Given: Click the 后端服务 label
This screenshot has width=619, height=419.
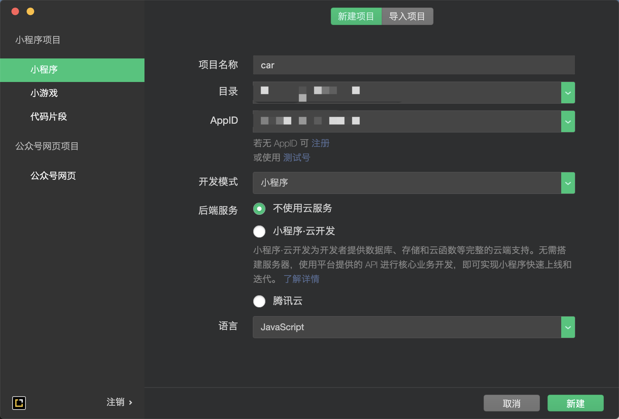Looking at the screenshot, I should coord(218,210).
